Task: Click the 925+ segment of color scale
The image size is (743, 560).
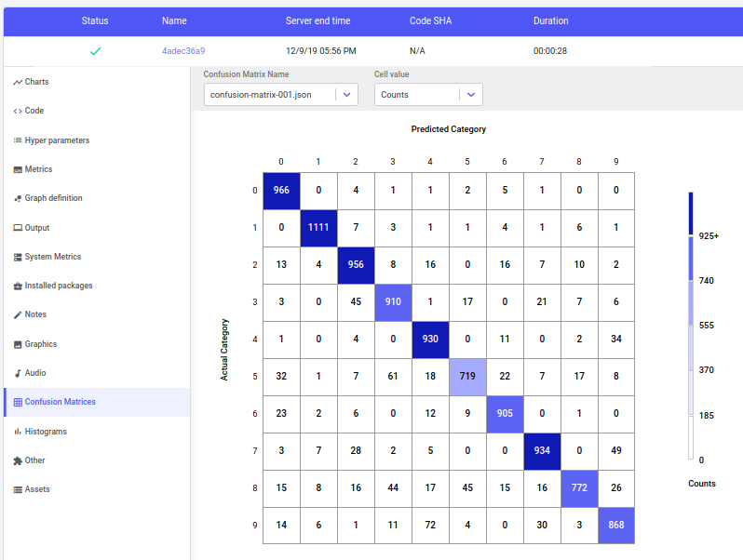Action: click(691, 214)
